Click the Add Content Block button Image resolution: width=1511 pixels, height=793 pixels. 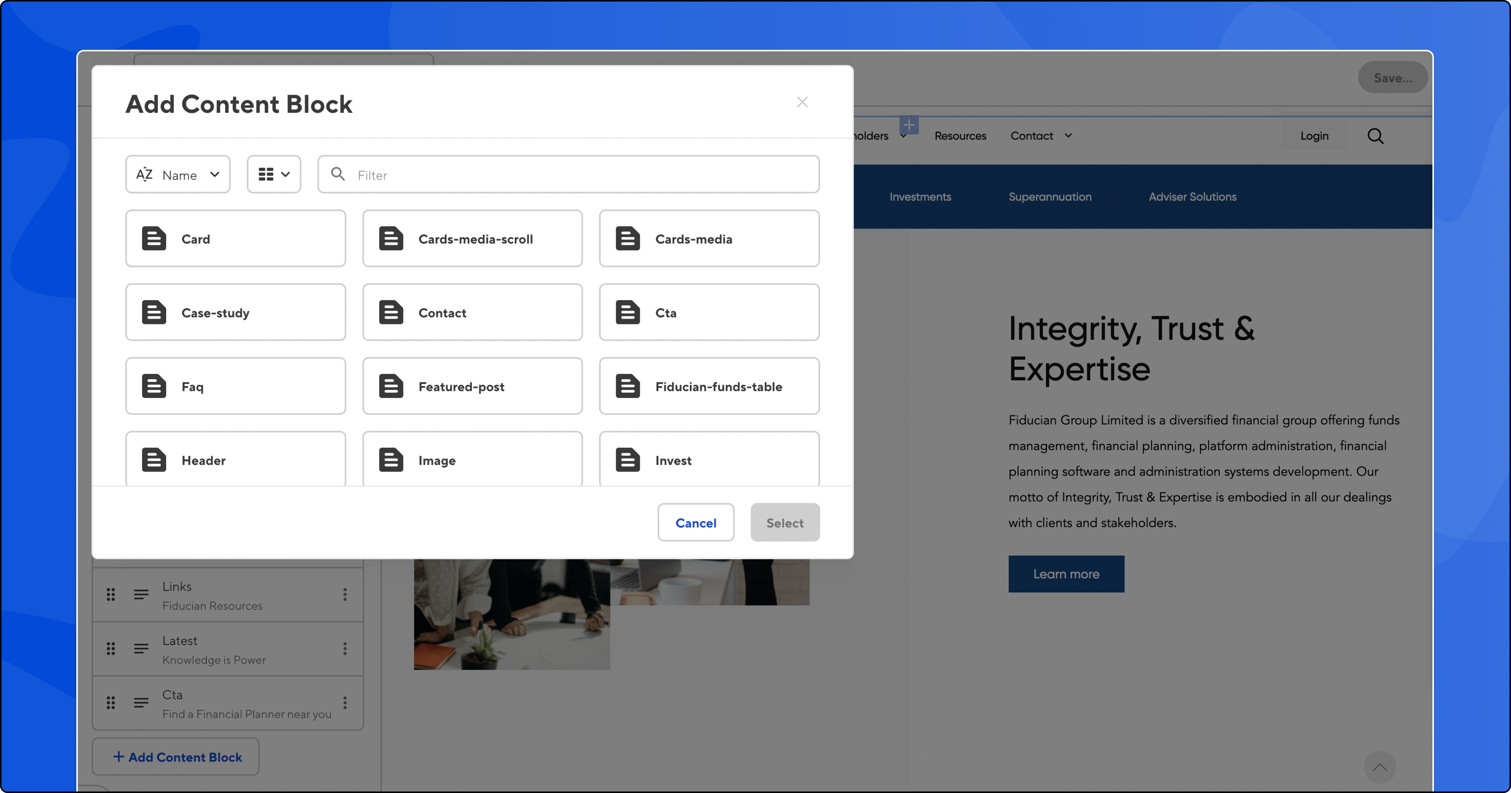(x=176, y=757)
